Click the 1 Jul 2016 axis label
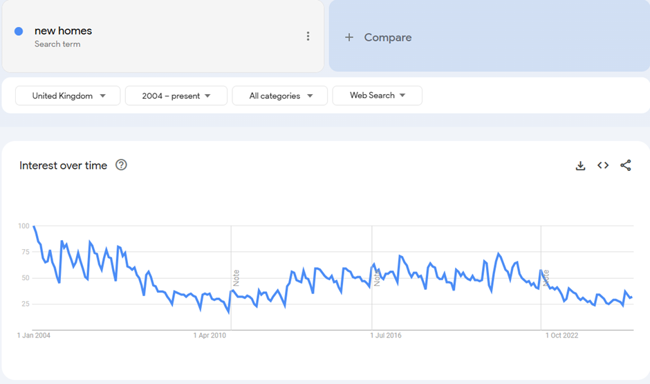650x384 pixels. [386, 336]
